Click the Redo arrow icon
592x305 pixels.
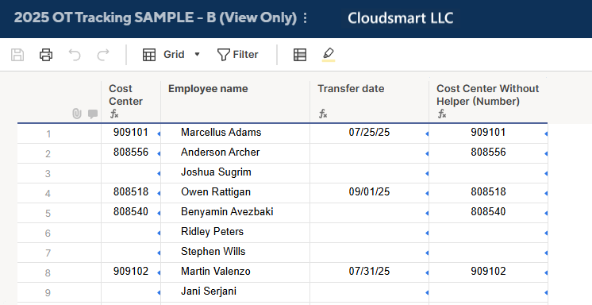coord(103,55)
